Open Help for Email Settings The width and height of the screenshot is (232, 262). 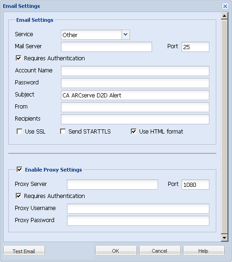[x=203, y=250]
